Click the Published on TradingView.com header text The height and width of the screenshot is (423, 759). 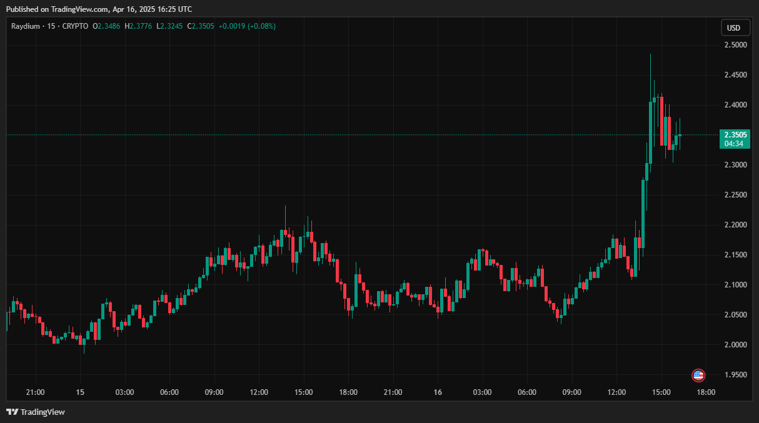(98, 9)
